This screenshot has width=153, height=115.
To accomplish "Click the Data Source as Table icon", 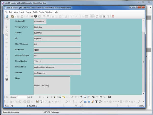I will pyautogui.click(x=110, y=97).
